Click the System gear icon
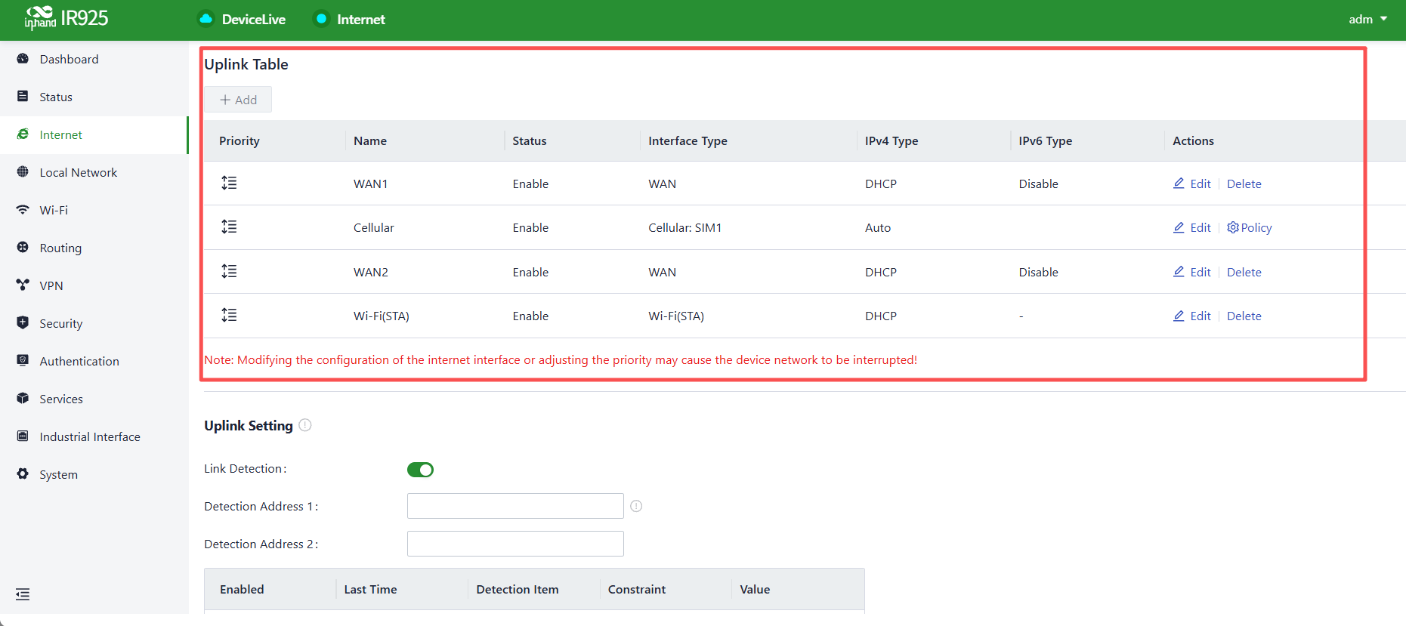Screen dimensions: 1406x626 tap(23, 474)
